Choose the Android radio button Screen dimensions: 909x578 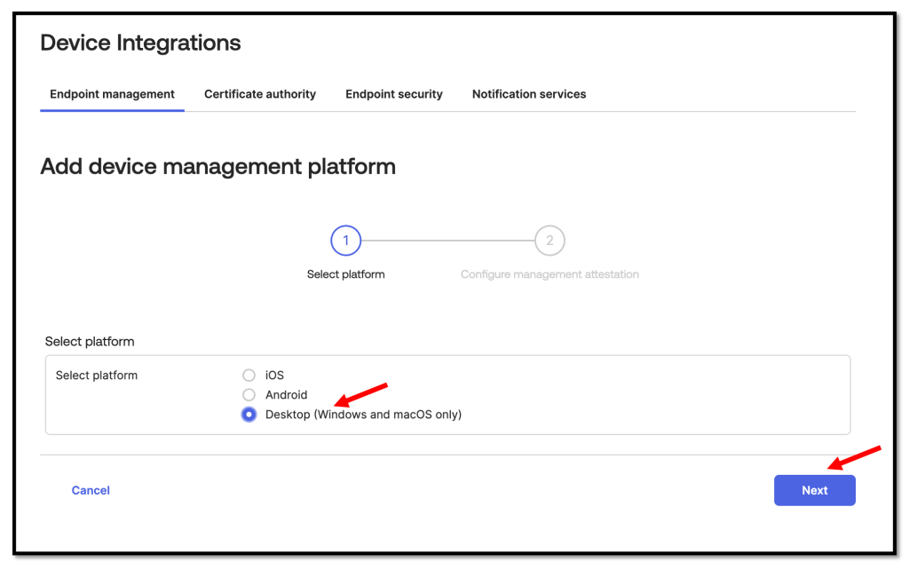tap(249, 395)
